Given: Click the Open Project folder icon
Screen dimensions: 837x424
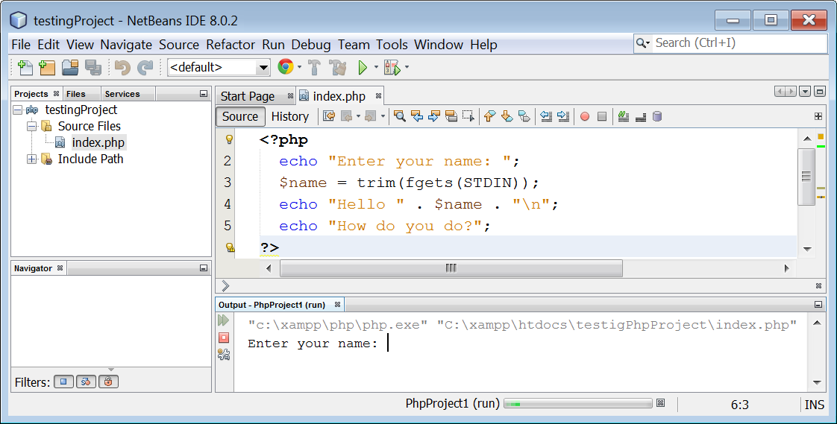Looking at the screenshot, I should [x=70, y=67].
